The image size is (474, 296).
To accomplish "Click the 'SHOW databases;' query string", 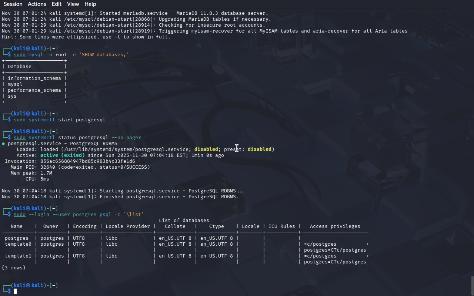I will coord(104,55).
